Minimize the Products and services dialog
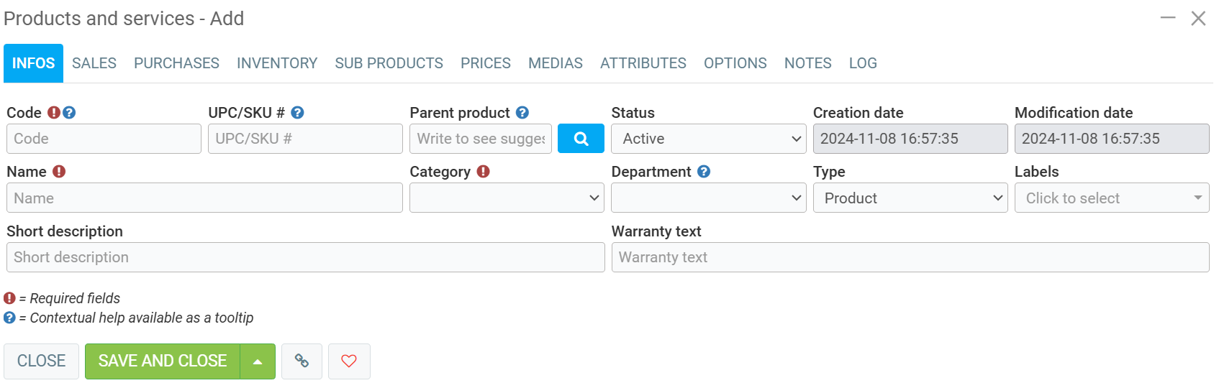This screenshot has height=383, width=1214. tap(1168, 18)
